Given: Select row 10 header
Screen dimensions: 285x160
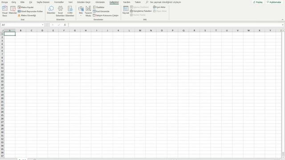Looking at the screenshot, I should click(2, 64).
